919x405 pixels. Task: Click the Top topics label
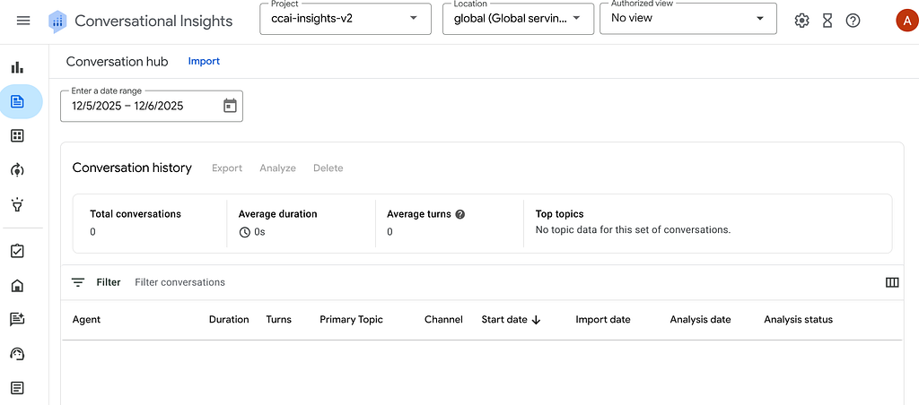click(560, 214)
